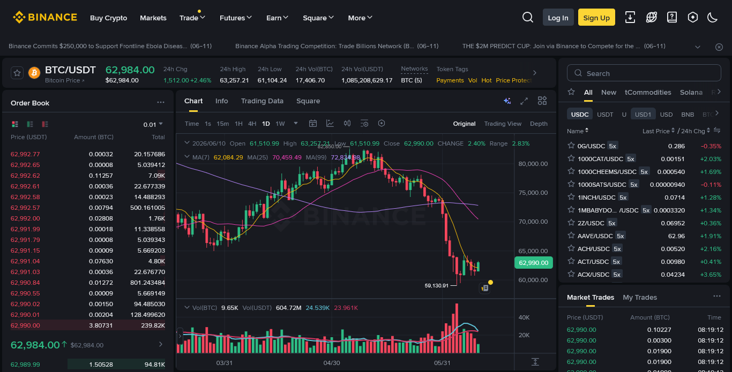Viewport: 732px width, 372px height.
Task: Click the Sign Up button
Action: [596, 18]
